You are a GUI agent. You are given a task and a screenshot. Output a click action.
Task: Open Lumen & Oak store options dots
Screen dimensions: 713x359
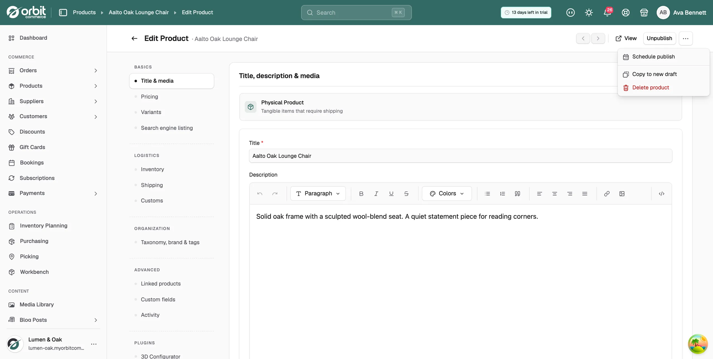94,344
